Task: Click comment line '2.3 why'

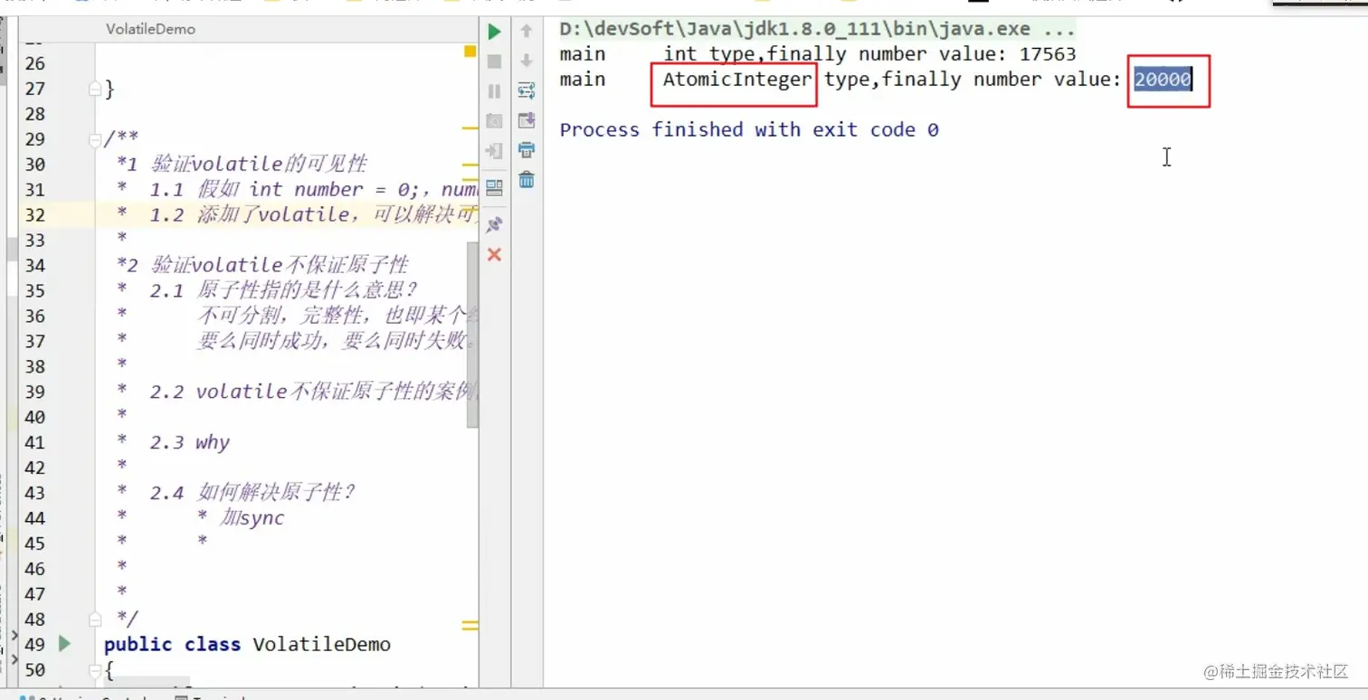Action: pos(190,442)
